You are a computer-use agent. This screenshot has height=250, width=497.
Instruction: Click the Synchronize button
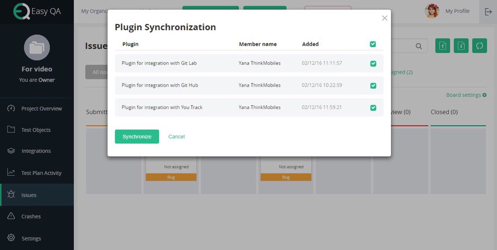pyautogui.click(x=137, y=137)
